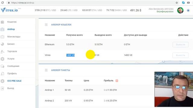Toggle the sun theme icon
This screenshot has height=108, width=193.
(188, 10)
